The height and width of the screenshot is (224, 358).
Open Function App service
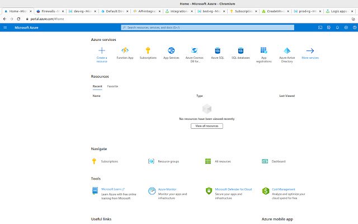tap(125, 50)
